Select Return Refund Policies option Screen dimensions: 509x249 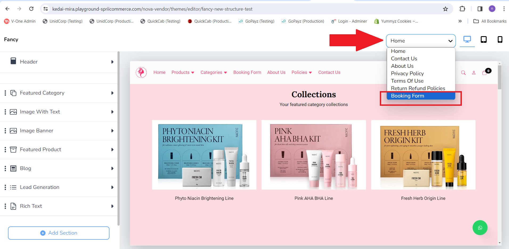(421, 88)
